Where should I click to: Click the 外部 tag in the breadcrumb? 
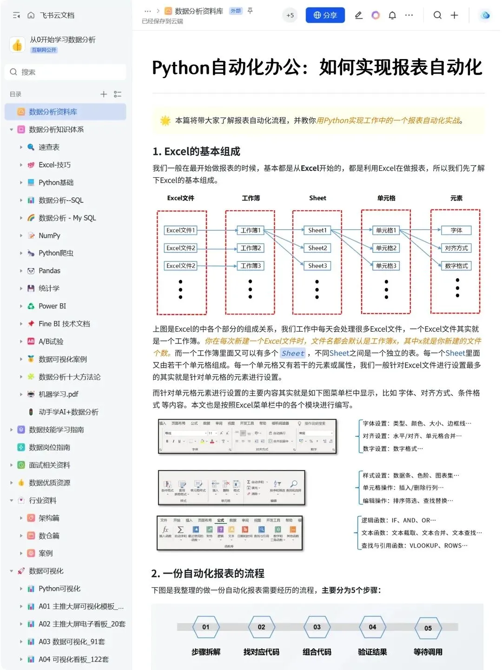click(x=236, y=11)
